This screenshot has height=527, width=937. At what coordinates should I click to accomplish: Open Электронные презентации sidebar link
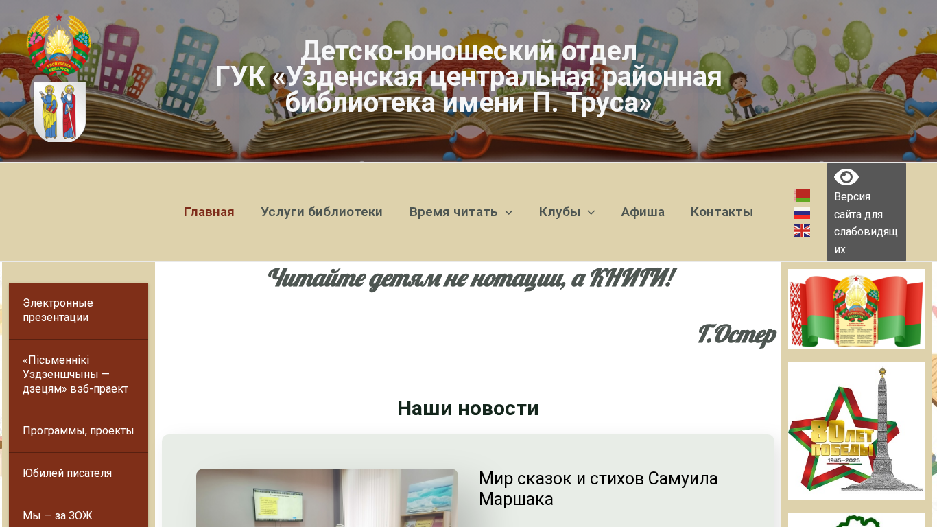pyautogui.click(x=78, y=311)
